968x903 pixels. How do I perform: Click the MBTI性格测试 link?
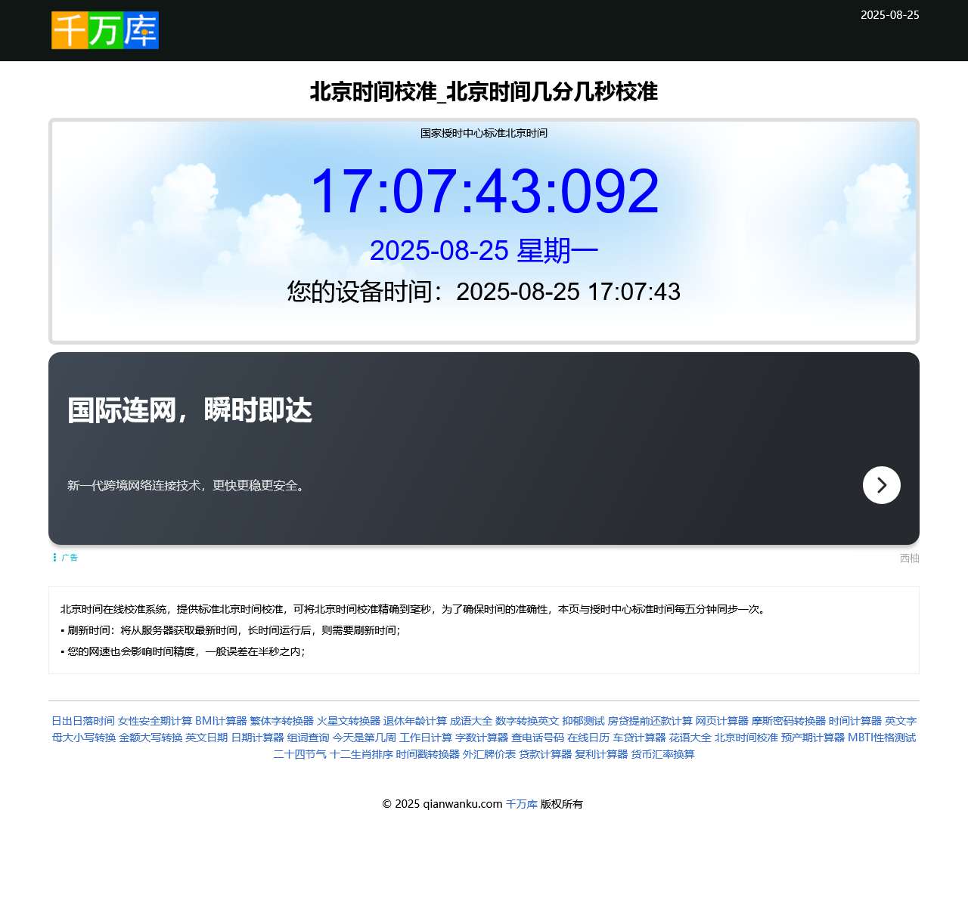881,738
